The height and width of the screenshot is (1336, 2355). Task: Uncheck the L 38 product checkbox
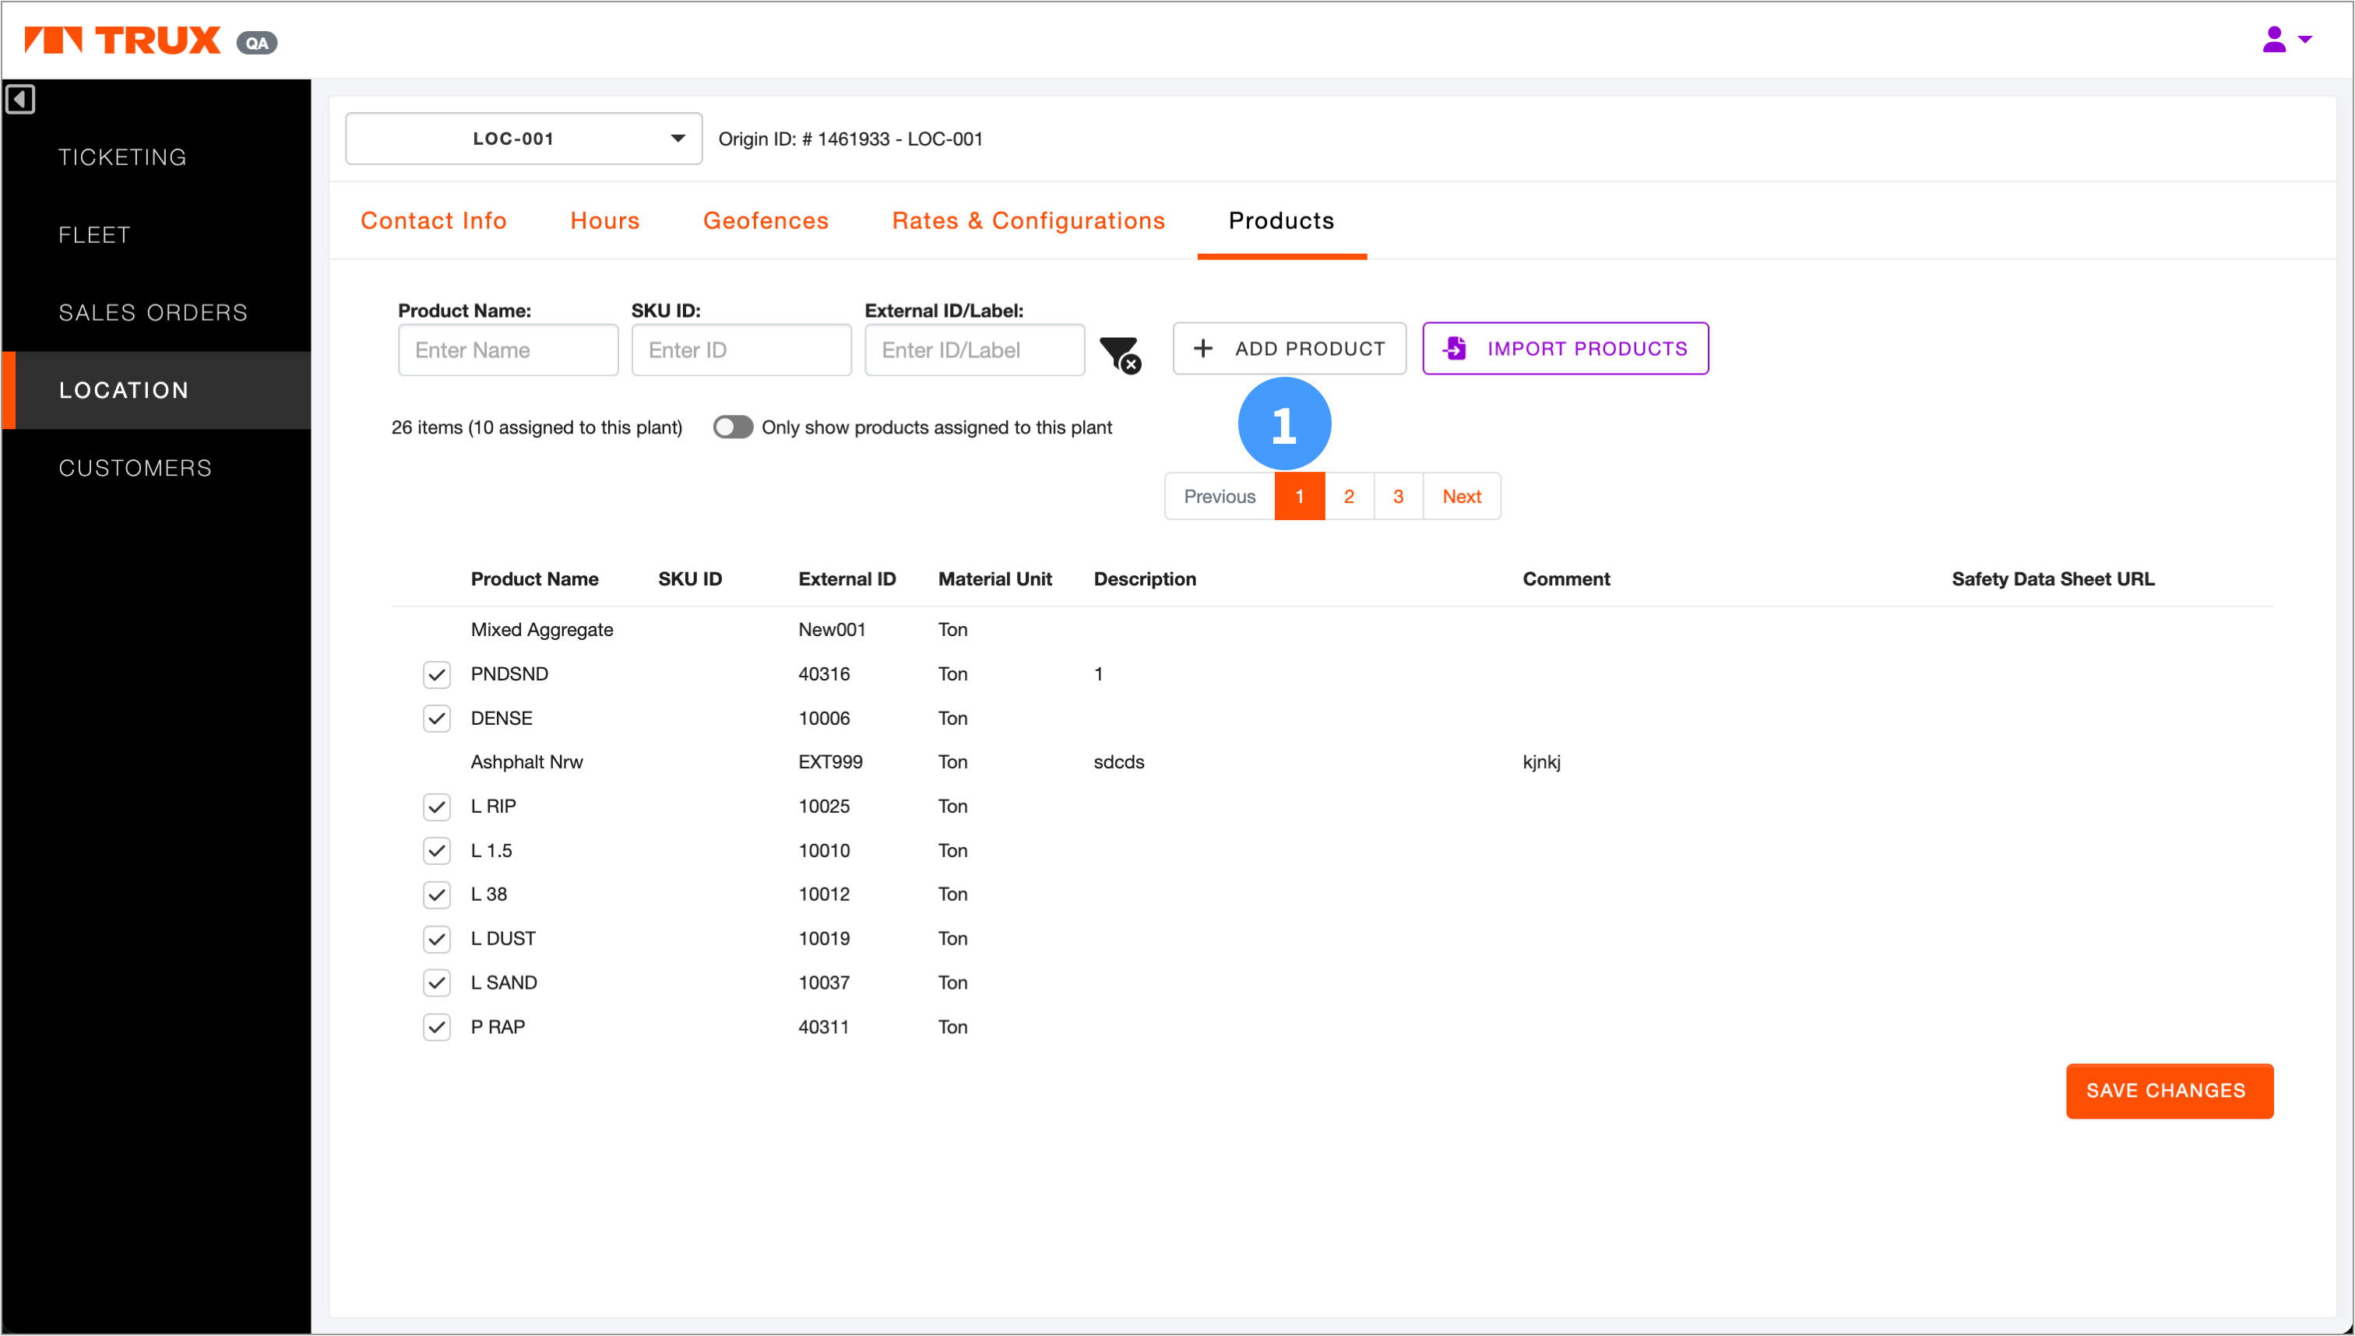[x=437, y=895]
